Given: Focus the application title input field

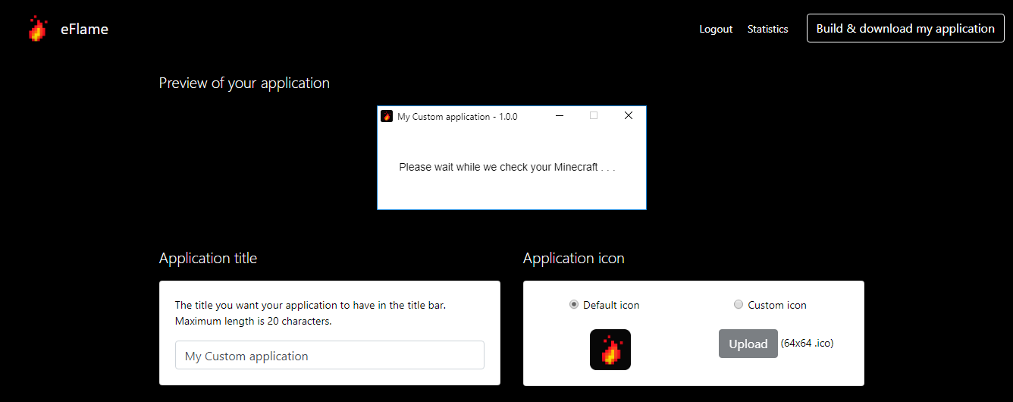Looking at the screenshot, I should tap(330, 355).
